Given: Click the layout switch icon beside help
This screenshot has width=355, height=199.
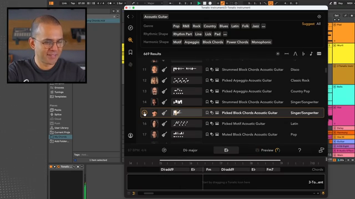Looking at the screenshot, I should tap(321, 150).
